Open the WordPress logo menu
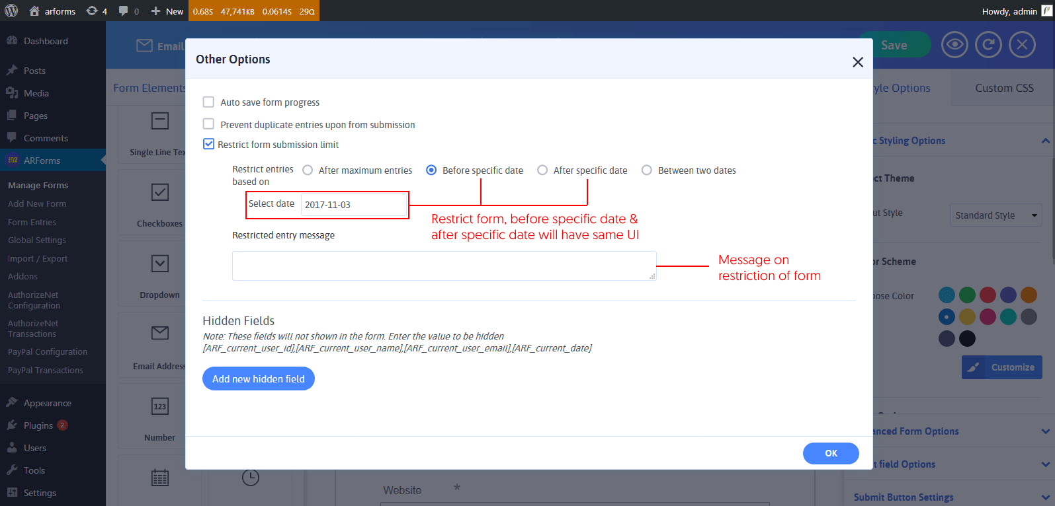The image size is (1055, 506). click(x=11, y=11)
